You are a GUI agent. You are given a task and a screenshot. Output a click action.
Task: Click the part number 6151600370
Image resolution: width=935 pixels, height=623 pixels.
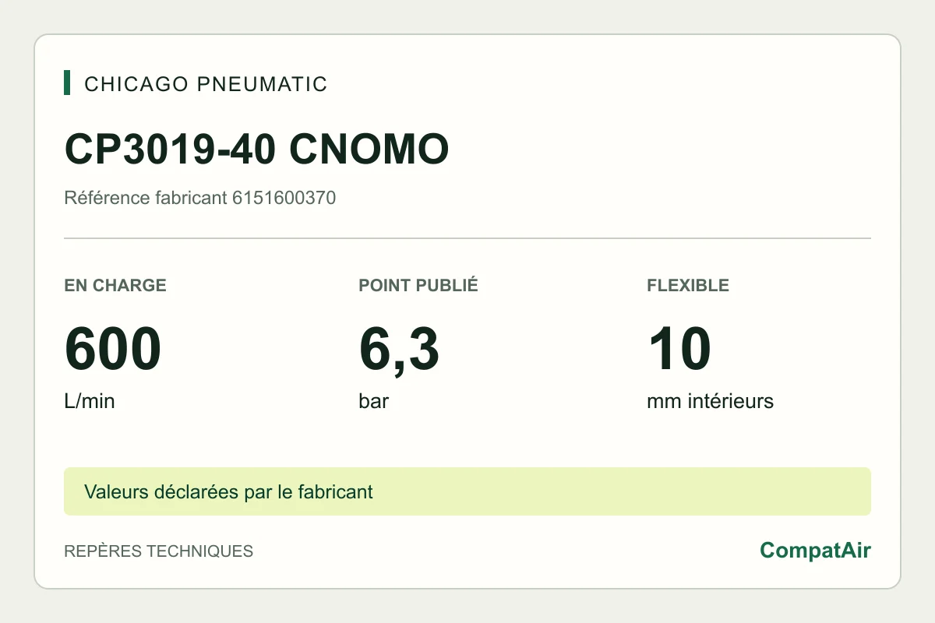[284, 198]
